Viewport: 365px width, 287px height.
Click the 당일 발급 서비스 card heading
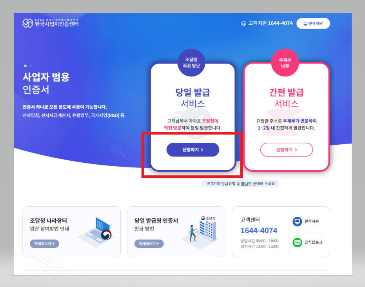193,98
